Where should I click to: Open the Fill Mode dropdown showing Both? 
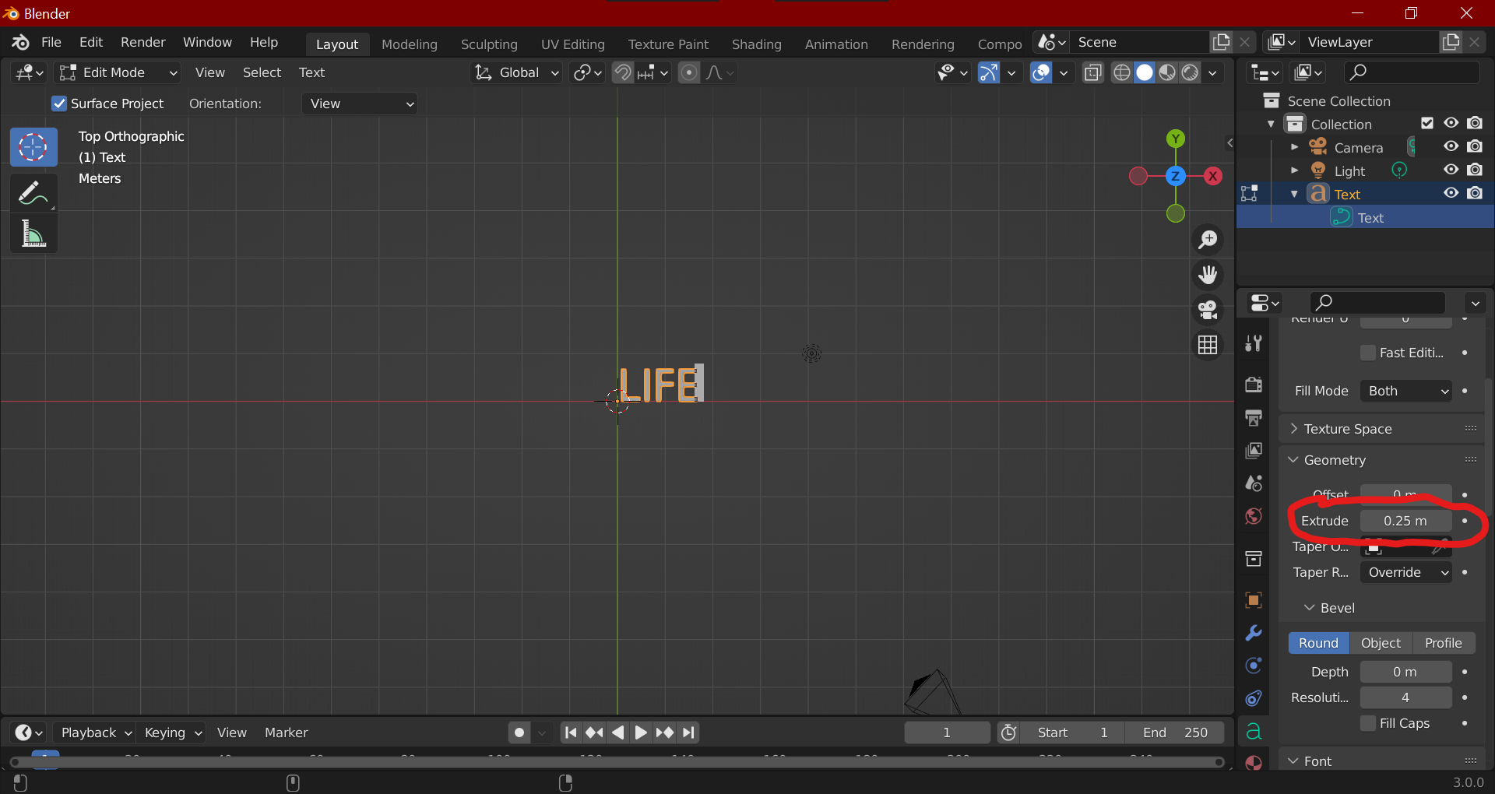(1405, 391)
